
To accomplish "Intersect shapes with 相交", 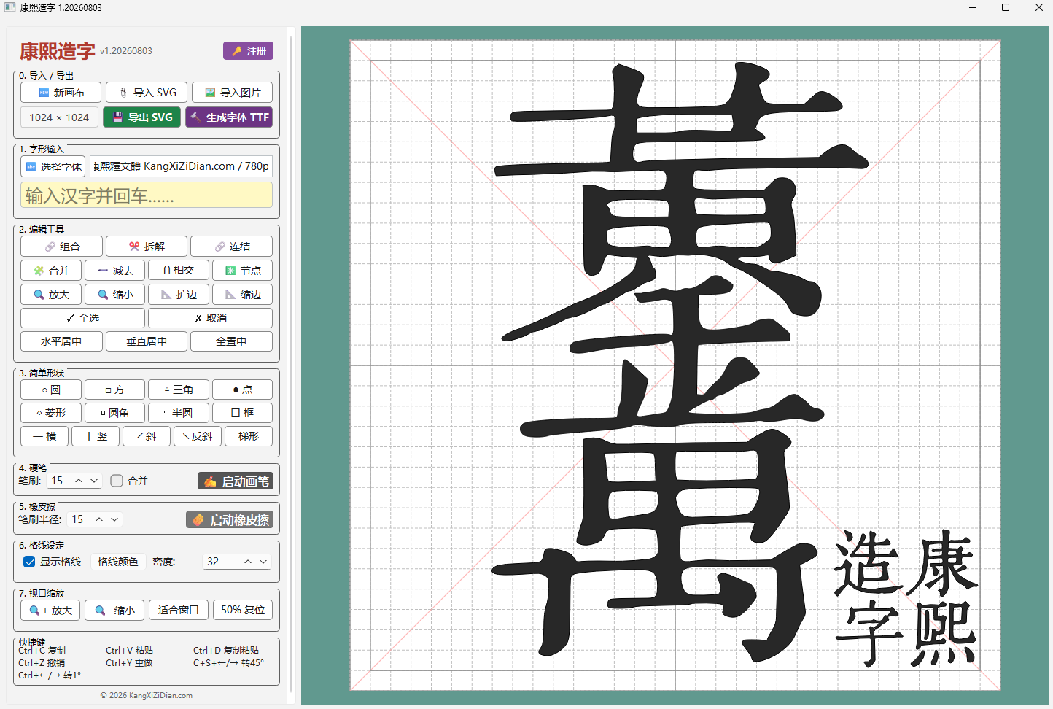I will [x=179, y=271].
